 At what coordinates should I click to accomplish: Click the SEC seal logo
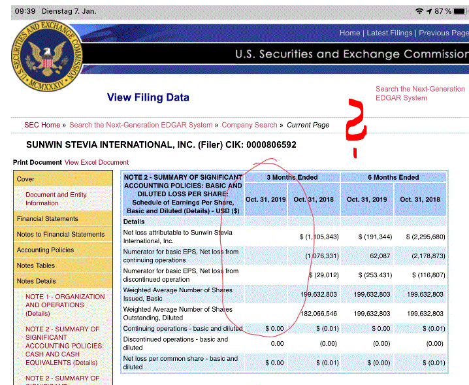click(46, 56)
